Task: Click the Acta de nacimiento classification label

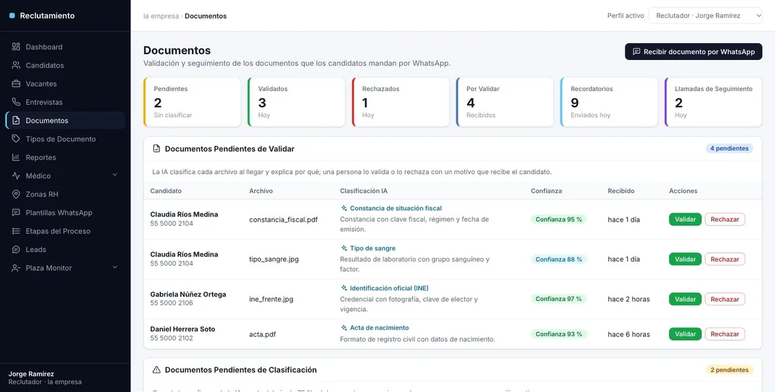Action: (379, 328)
